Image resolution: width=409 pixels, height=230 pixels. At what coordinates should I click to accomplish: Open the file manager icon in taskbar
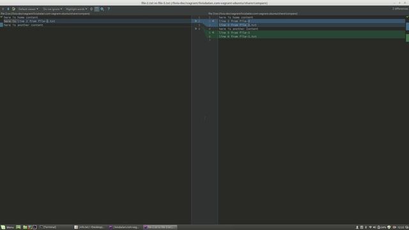tap(25, 227)
